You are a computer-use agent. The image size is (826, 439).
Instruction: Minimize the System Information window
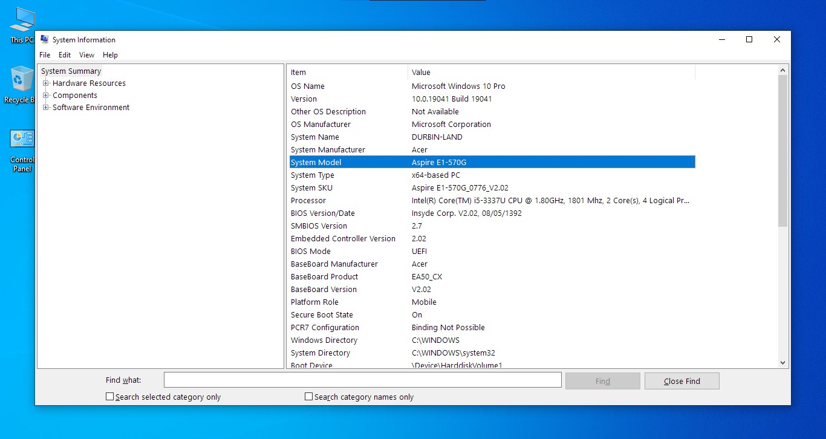[x=722, y=39]
